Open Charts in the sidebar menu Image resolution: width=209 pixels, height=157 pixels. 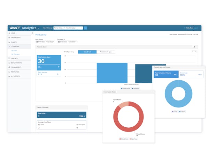19,42
